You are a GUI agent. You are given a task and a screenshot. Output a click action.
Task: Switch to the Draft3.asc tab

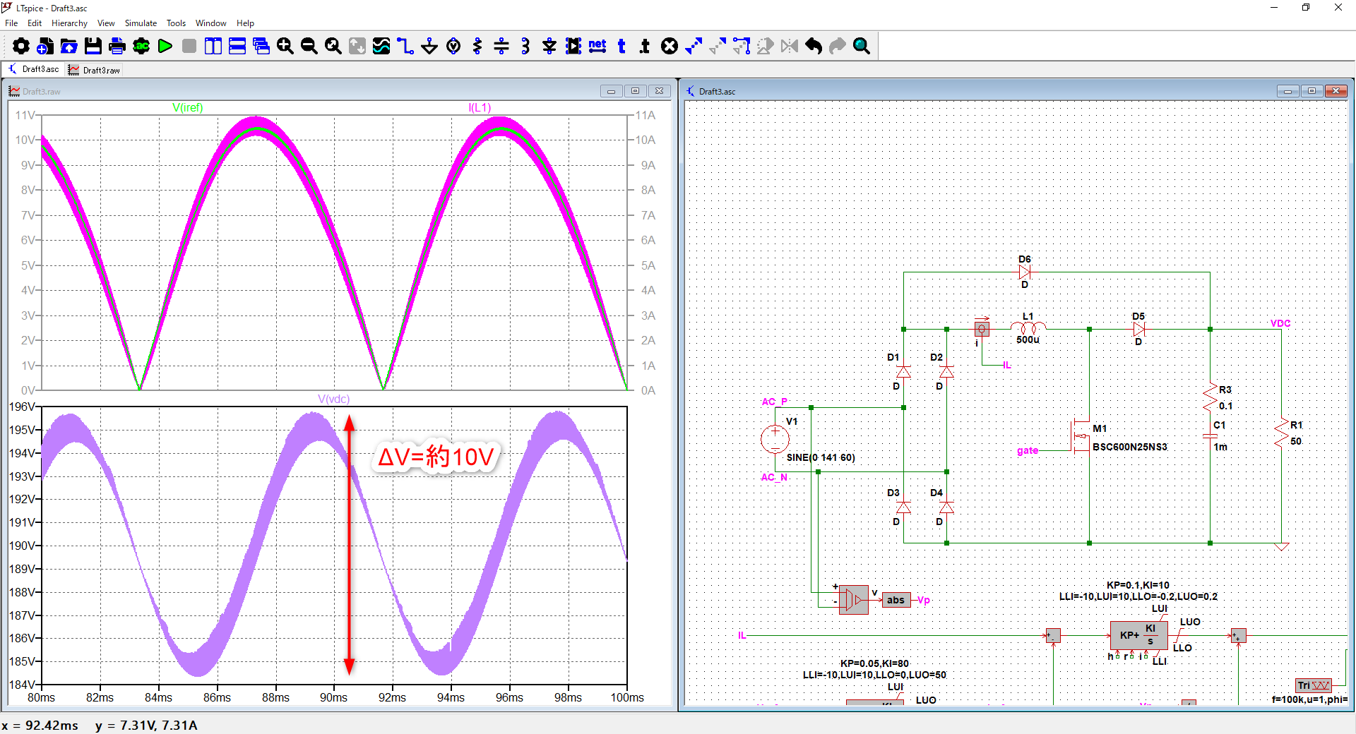pos(34,69)
